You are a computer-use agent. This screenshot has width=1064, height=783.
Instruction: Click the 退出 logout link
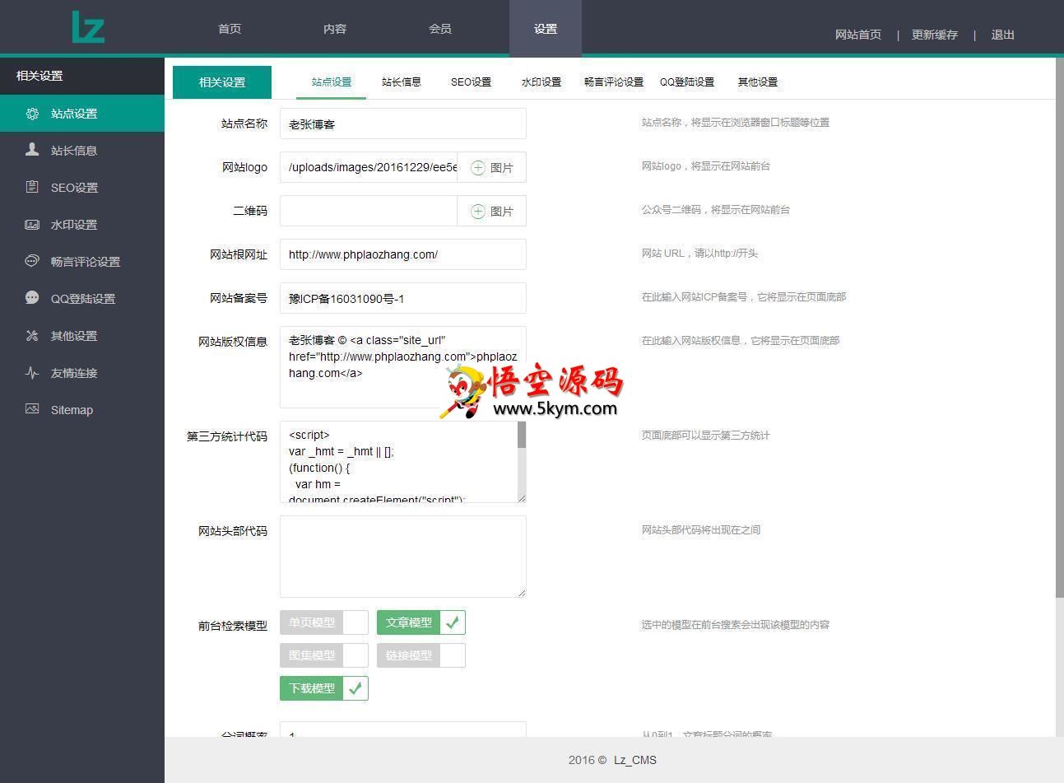(1003, 35)
